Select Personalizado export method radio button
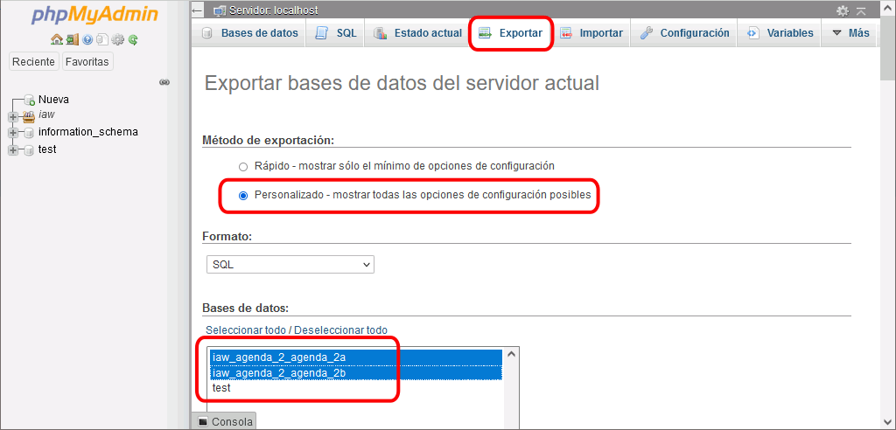This screenshot has width=896, height=430. click(x=243, y=195)
